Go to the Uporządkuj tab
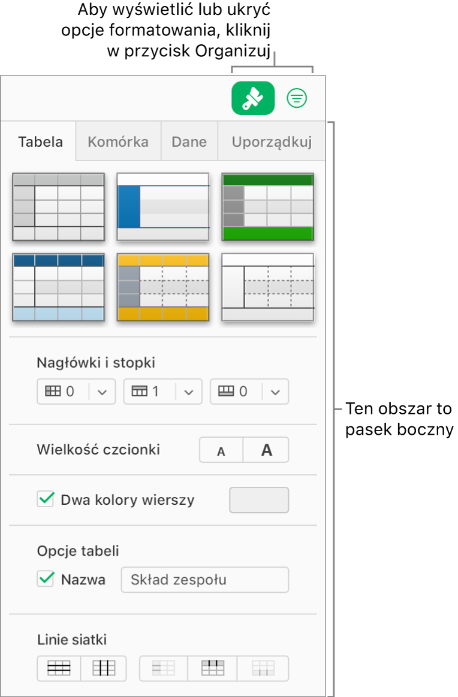458x697 pixels. coord(271,141)
